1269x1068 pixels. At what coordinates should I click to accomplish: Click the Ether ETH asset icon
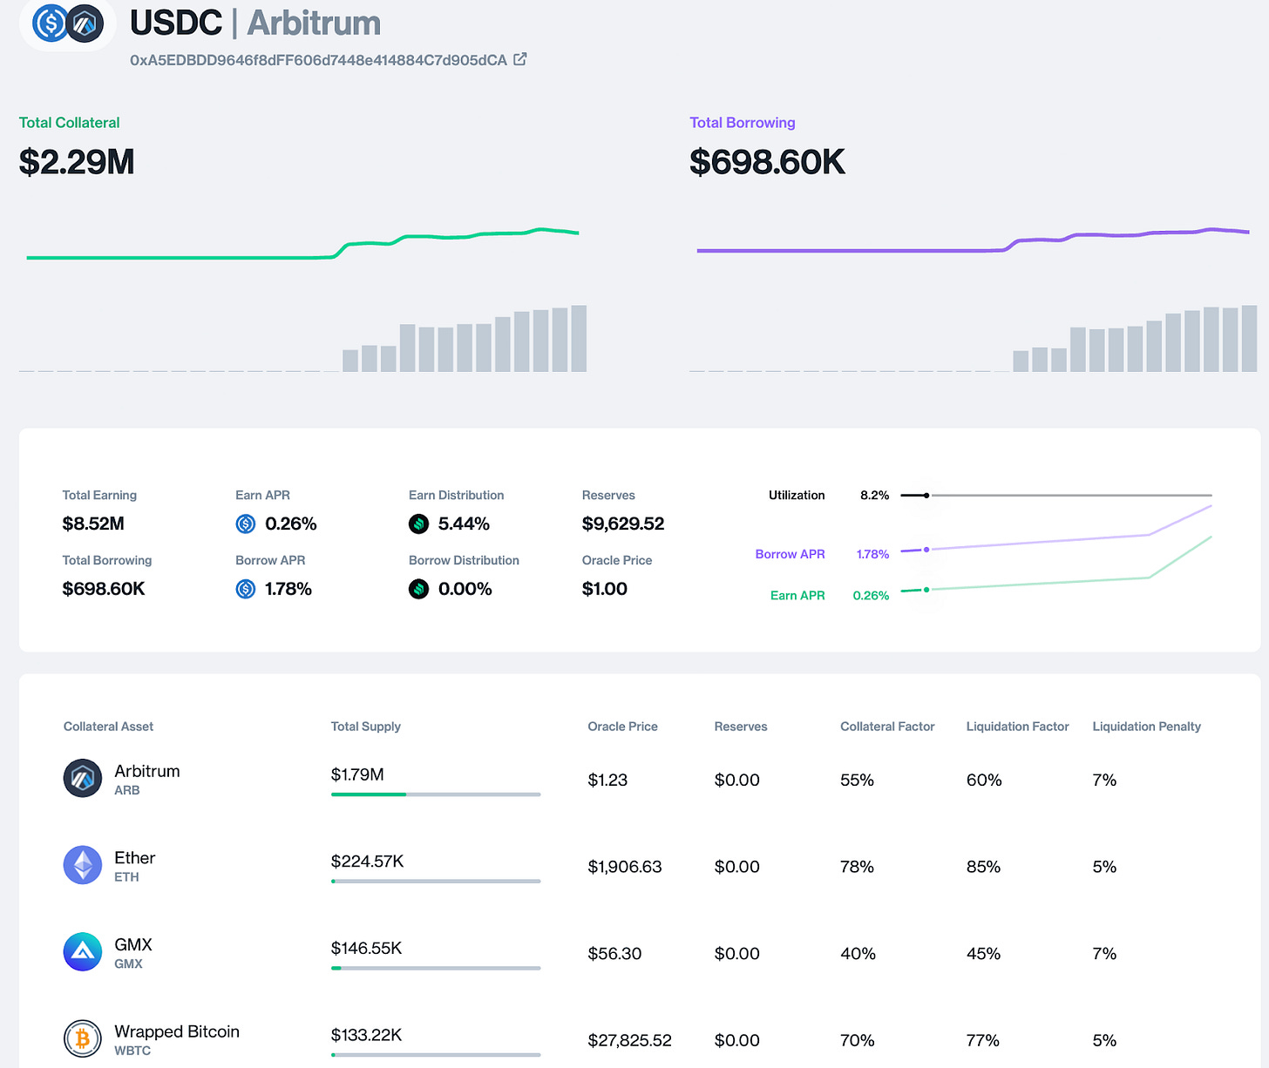(83, 865)
